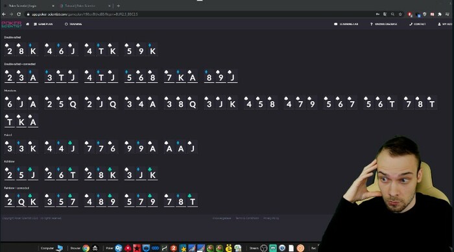
Task: Switch to the second browser tab
Action: (x=84, y=6)
